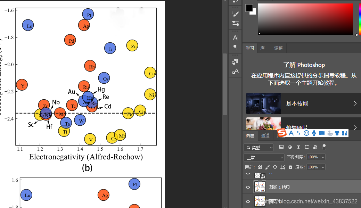Open the 基本技能 tutorial card
This screenshot has height=208, width=361.
click(x=303, y=103)
